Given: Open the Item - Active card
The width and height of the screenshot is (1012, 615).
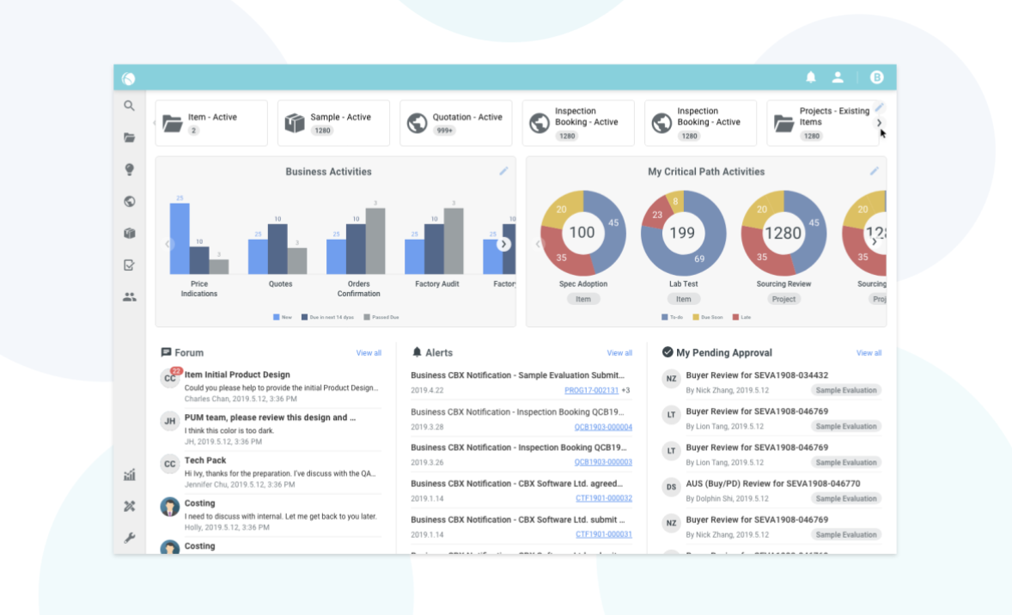Looking at the screenshot, I should (211, 123).
